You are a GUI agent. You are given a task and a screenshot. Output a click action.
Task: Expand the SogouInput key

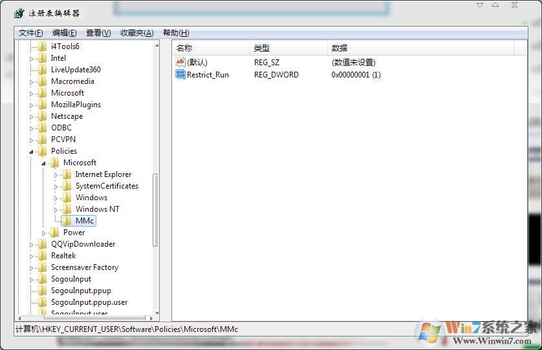pos(31,280)
